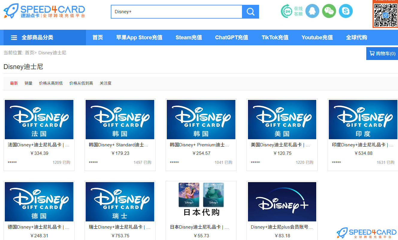The width and height of the screenshot is (398, 240).
Task: Click the ￥753.75 price text
Action: [120, 236]
